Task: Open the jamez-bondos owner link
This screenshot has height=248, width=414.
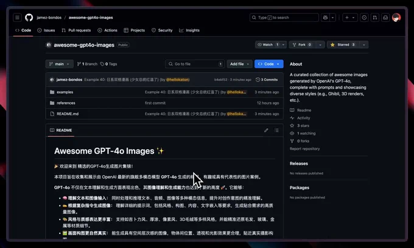Action: (49, 18)
